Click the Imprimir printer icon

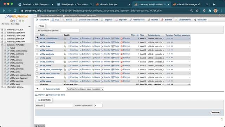click(x=36, y=95)
